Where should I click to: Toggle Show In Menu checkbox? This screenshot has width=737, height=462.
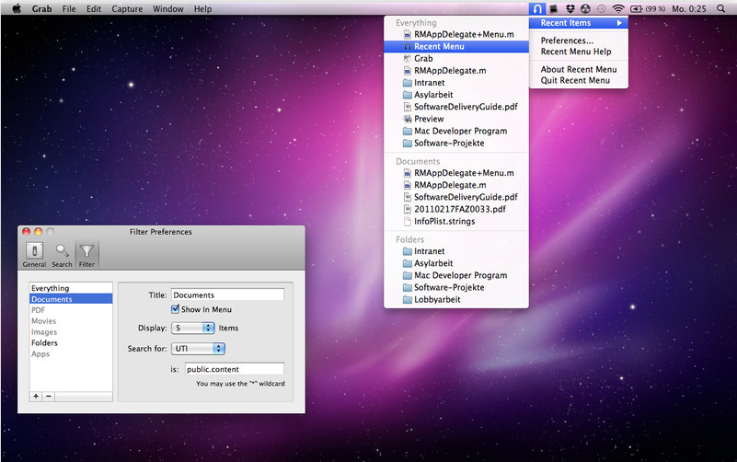pos(176,309)
